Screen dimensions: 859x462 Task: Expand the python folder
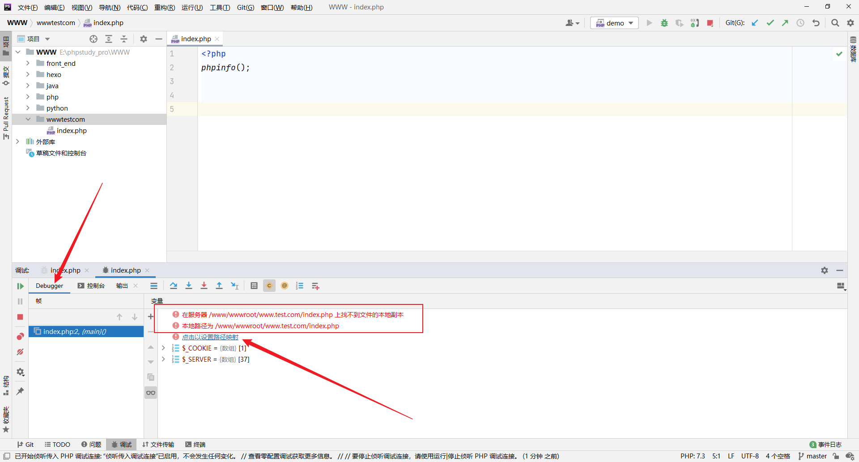click(x=28, y=108)
